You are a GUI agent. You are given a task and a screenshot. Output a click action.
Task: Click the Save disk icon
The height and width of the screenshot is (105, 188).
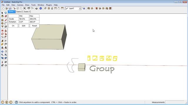click(x=10, y=8)
